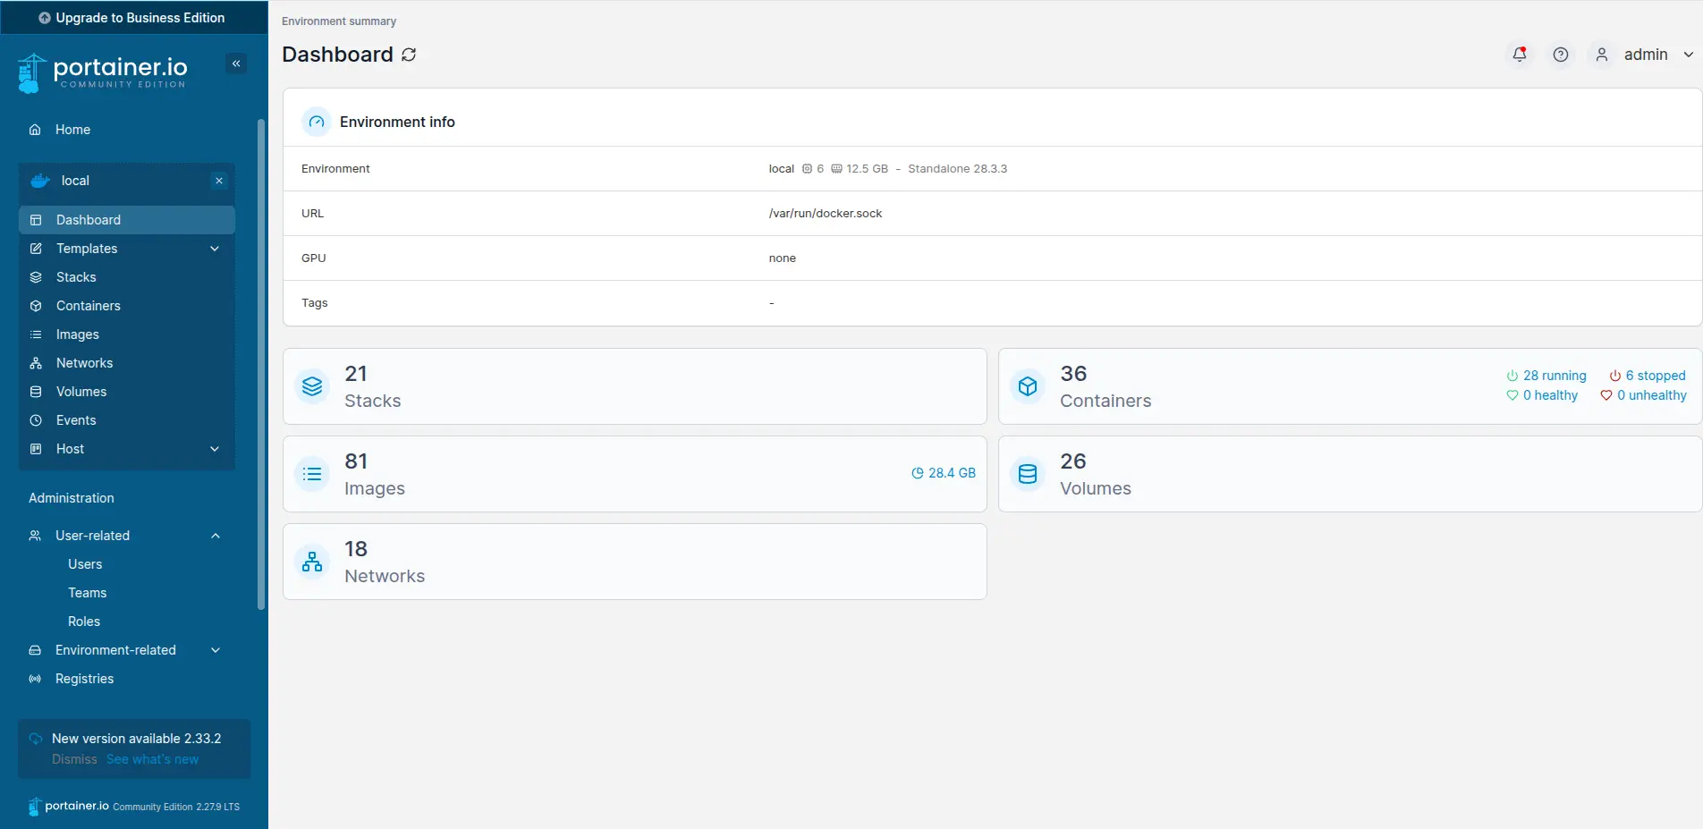
Task: Expand the Templates submenu
Action: click(215, 249)
